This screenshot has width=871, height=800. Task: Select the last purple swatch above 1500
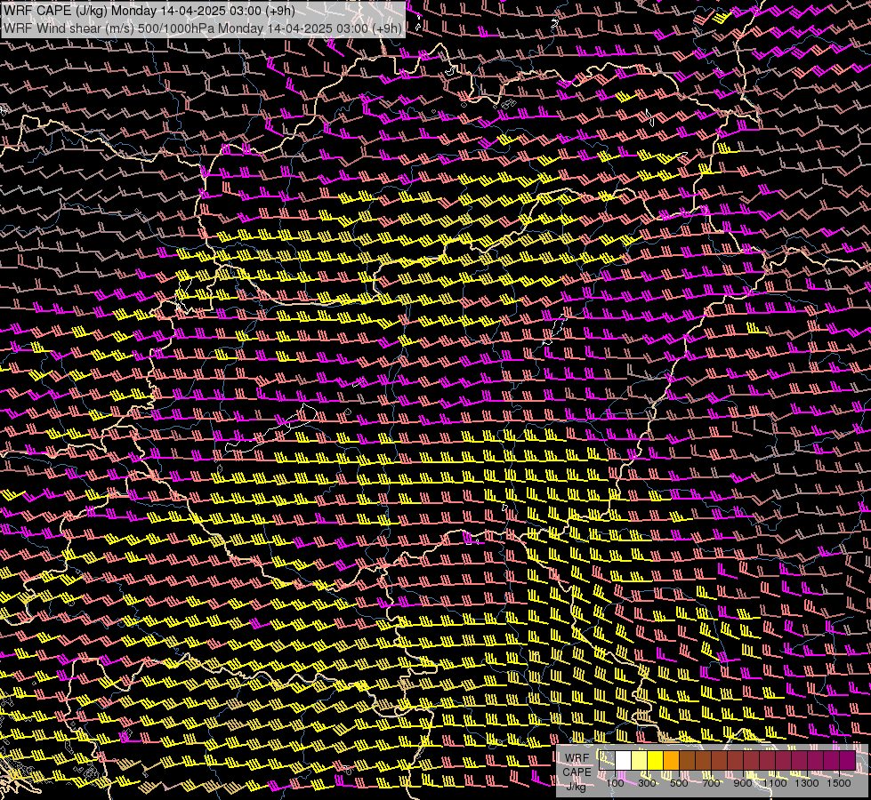848,761
